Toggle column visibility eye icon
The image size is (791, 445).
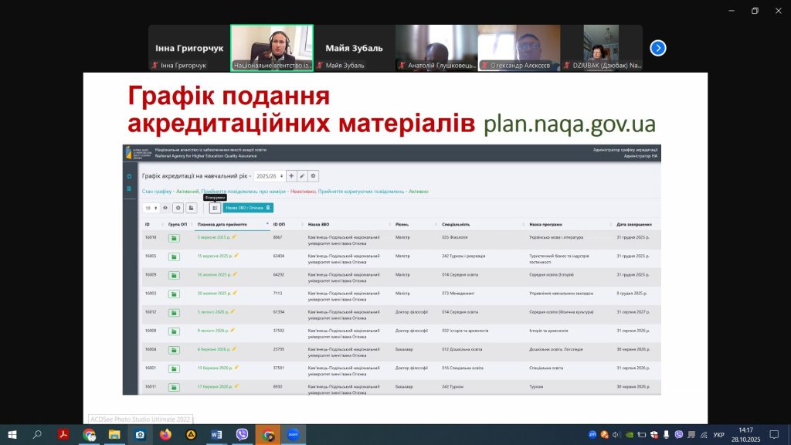coord(165,208)
